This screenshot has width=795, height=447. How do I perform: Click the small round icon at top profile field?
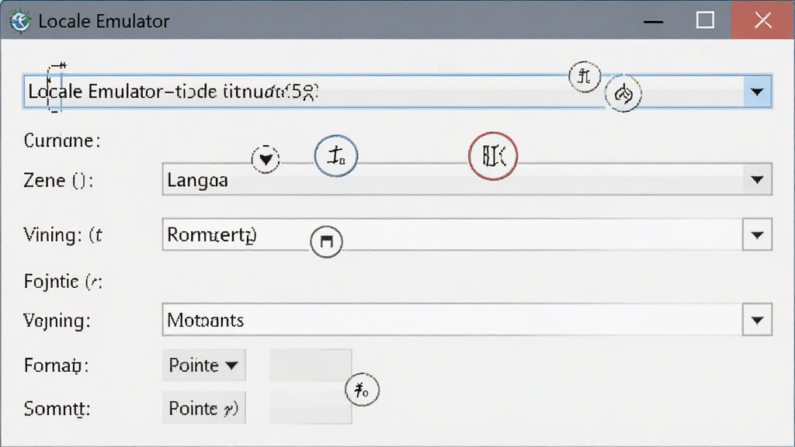click(x=585, y=77)
